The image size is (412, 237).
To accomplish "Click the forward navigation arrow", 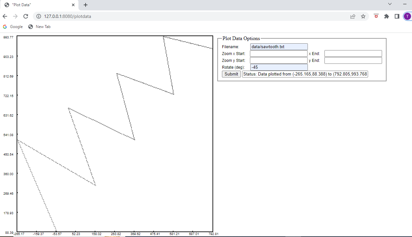I will pos(15,16).
